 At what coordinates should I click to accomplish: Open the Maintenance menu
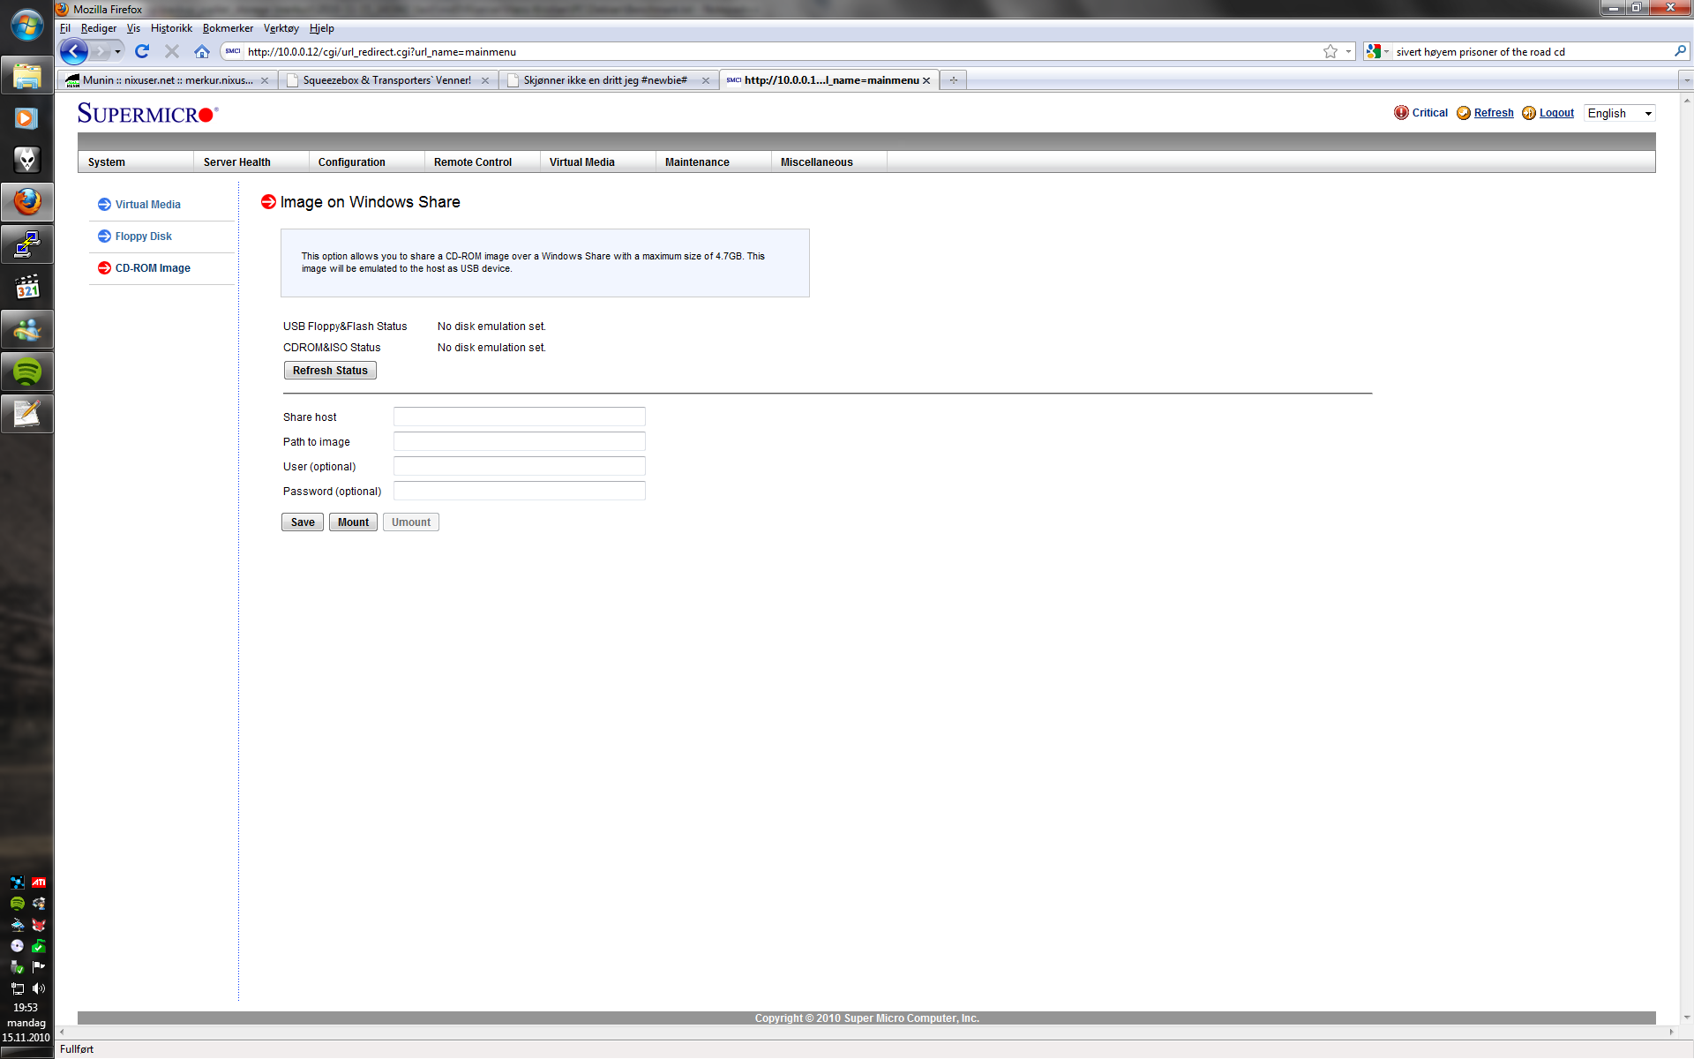pyautogui.click(x=697, y=162)
